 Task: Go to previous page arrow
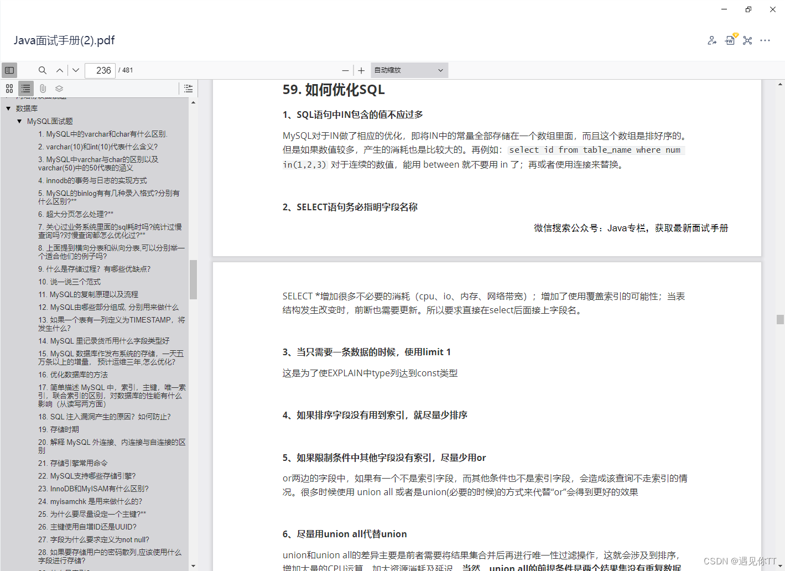60,70
